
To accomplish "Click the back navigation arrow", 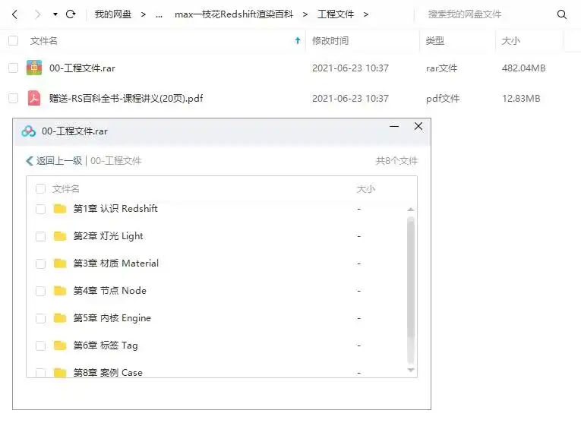I will [14, 14].
